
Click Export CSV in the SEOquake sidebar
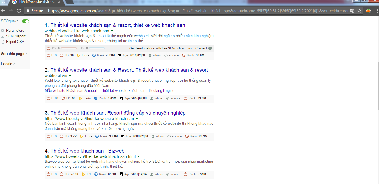pyautogui.click(x=15, y=42)
